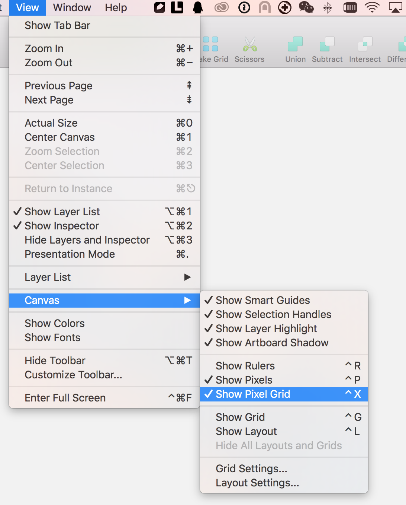Open WeChat icon in menu bar

306,7
